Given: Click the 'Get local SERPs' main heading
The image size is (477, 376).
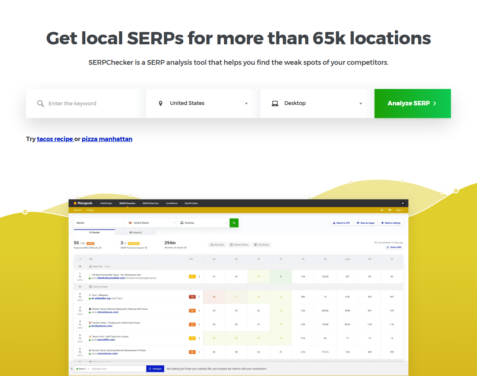Looking at the screenshot, I should 238,38.
